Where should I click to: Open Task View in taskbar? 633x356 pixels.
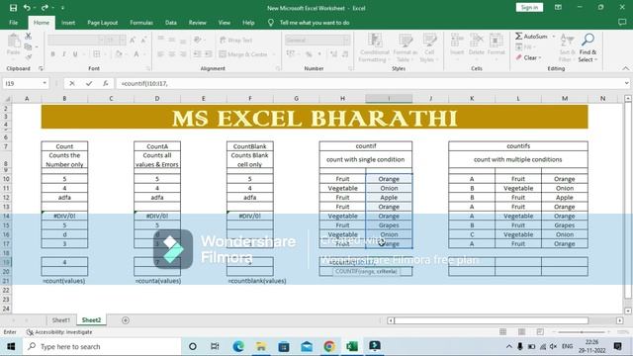(x=215, y=347)
